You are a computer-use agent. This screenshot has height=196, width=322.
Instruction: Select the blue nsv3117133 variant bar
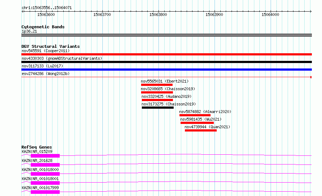166,70
